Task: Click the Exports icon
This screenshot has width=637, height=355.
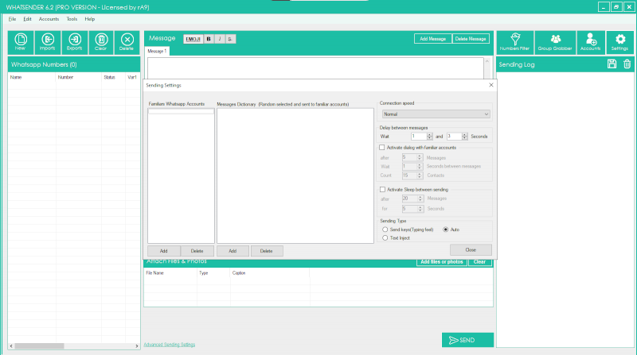Action: [x=74, y=41]
